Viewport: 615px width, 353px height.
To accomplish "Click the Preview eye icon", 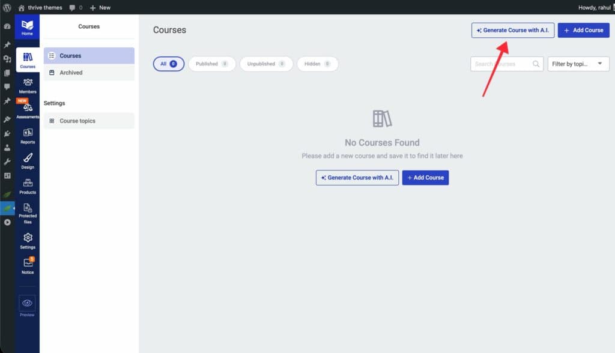I will point(27,303).
